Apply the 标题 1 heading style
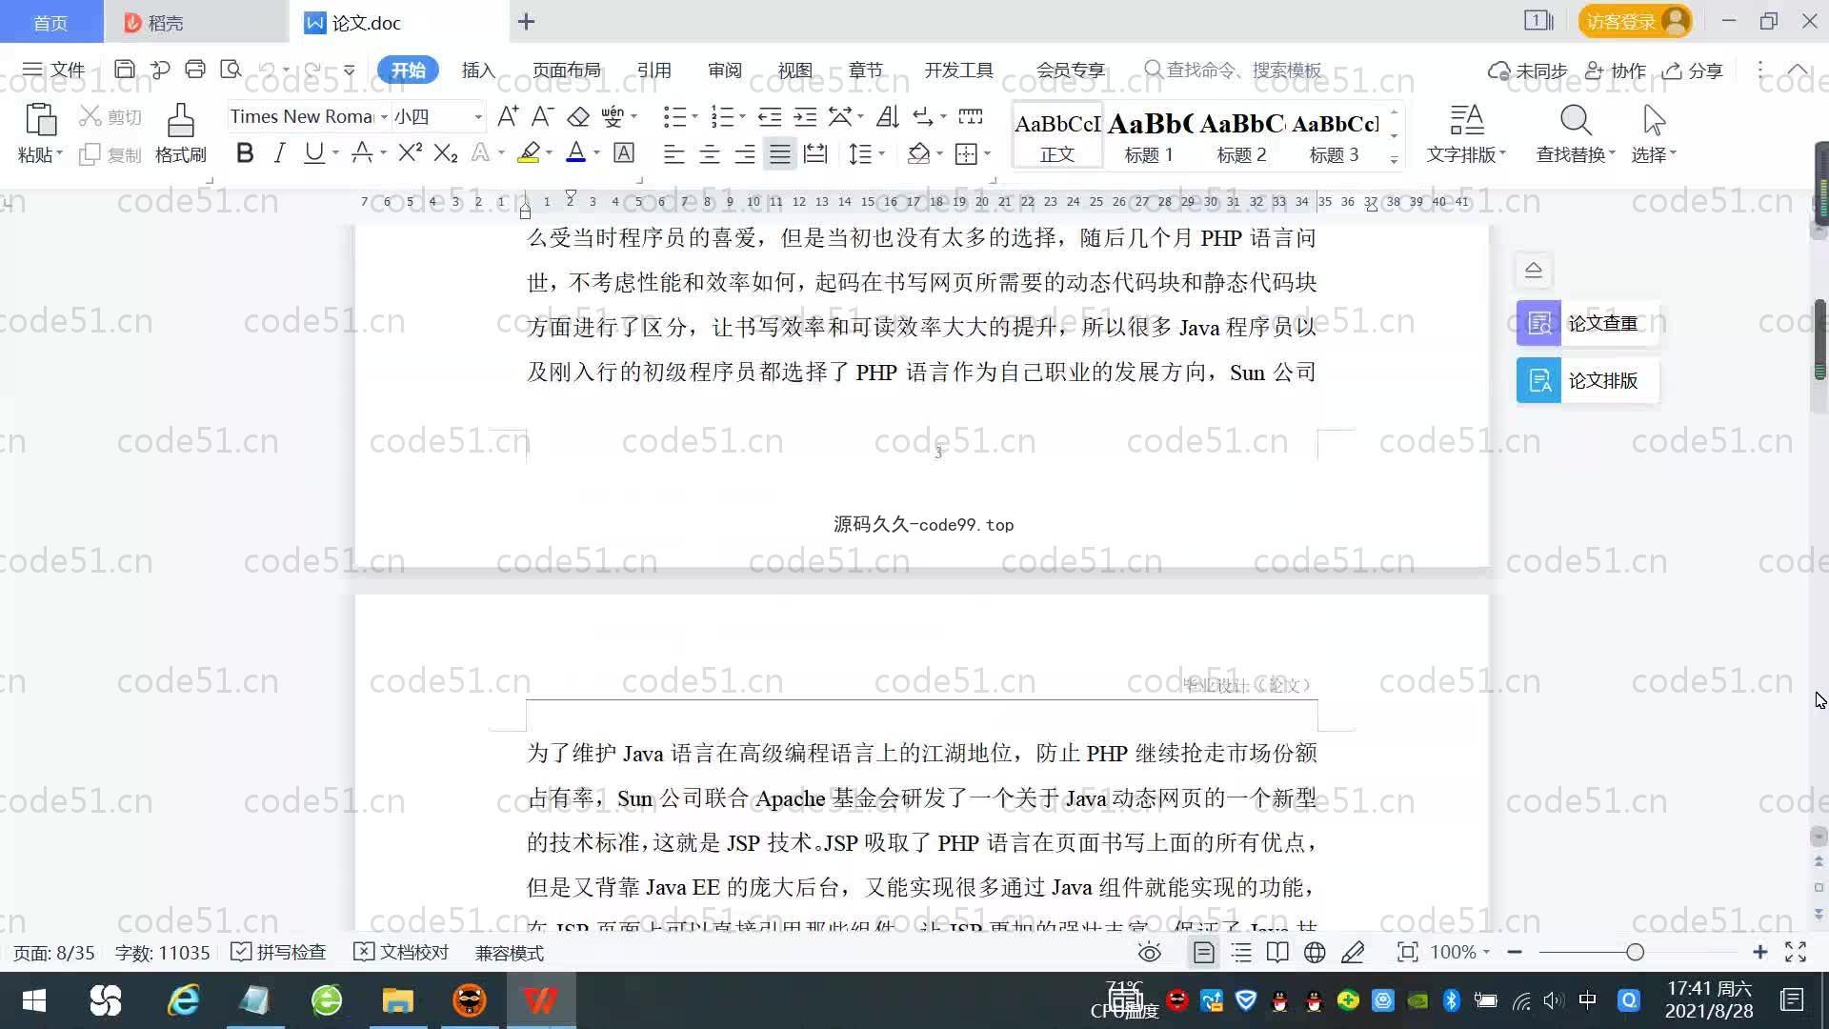This screenshot has width=1829, height=1029. 1149,136
